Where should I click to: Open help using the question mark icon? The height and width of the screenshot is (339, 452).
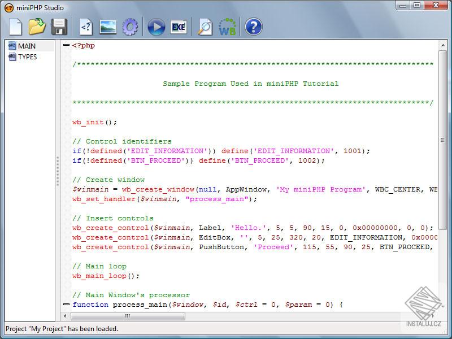(x=253, y=27)
